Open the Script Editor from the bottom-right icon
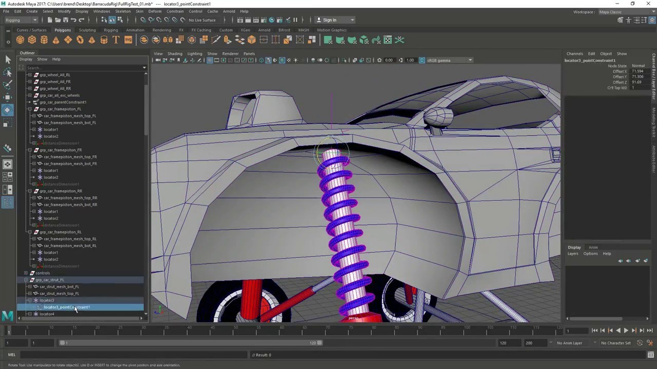657x369 pixels. pyautogui.click(x=651, y=355)
